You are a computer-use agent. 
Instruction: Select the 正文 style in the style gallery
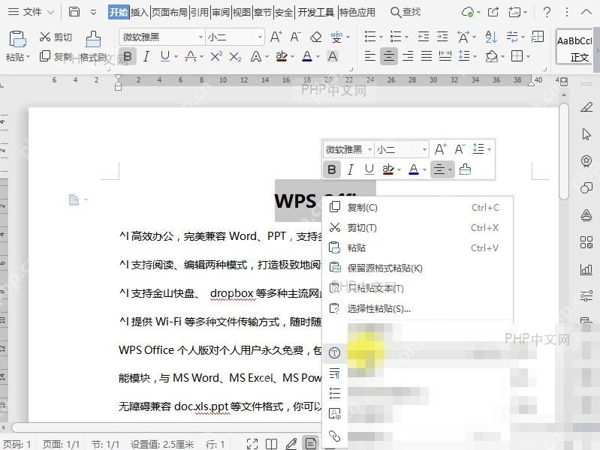tap(574, 46)
